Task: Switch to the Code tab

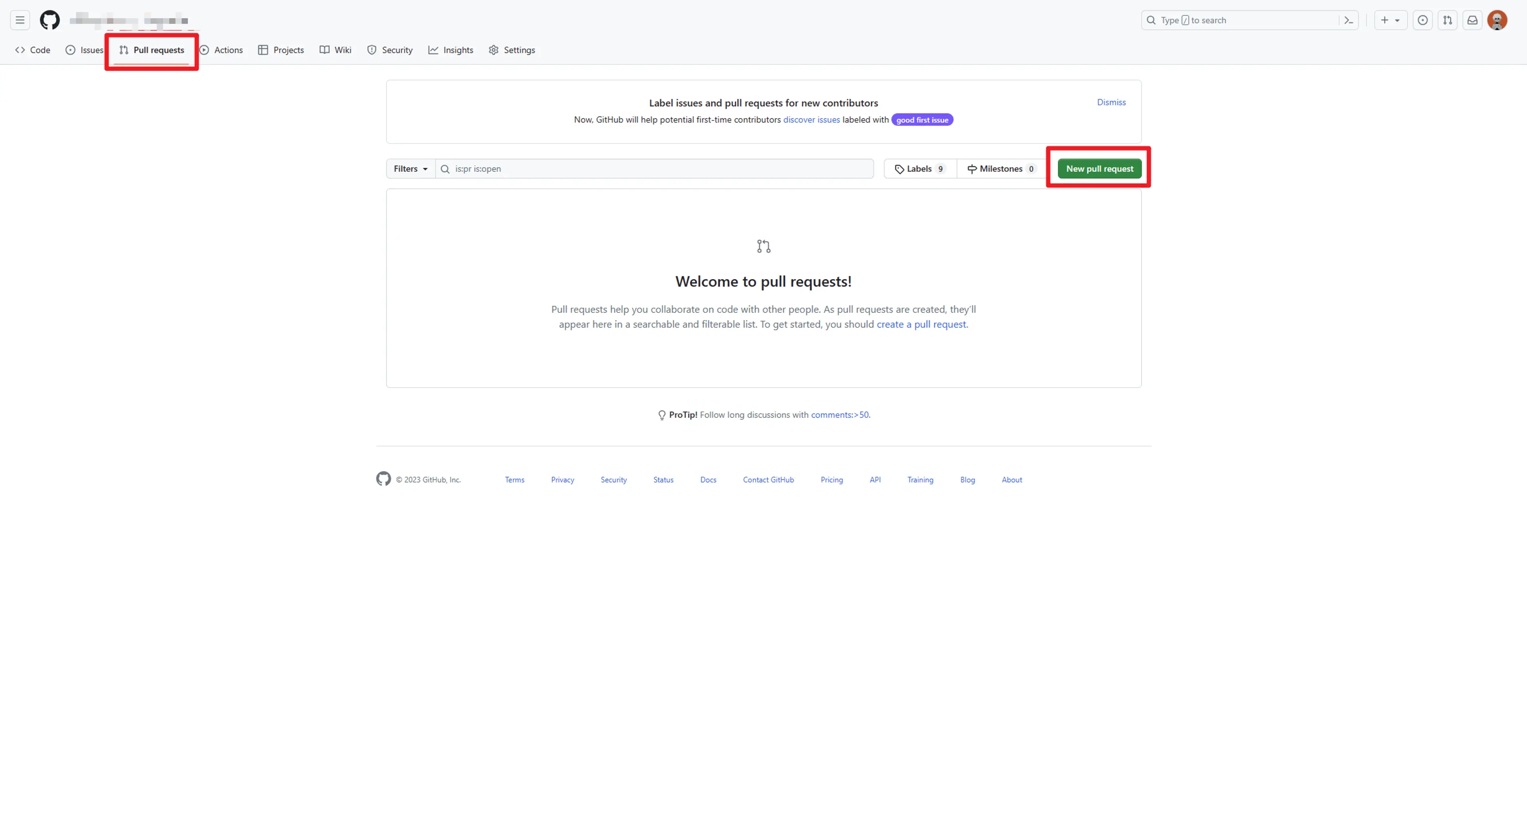Action: tap(33, 50)
